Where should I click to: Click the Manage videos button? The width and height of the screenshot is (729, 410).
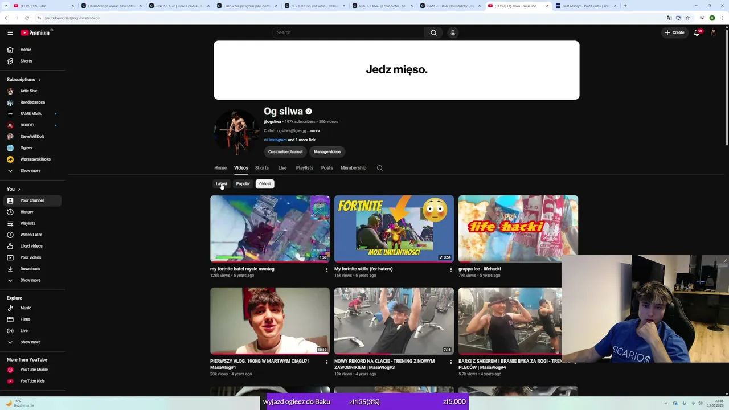click(327, 152)
